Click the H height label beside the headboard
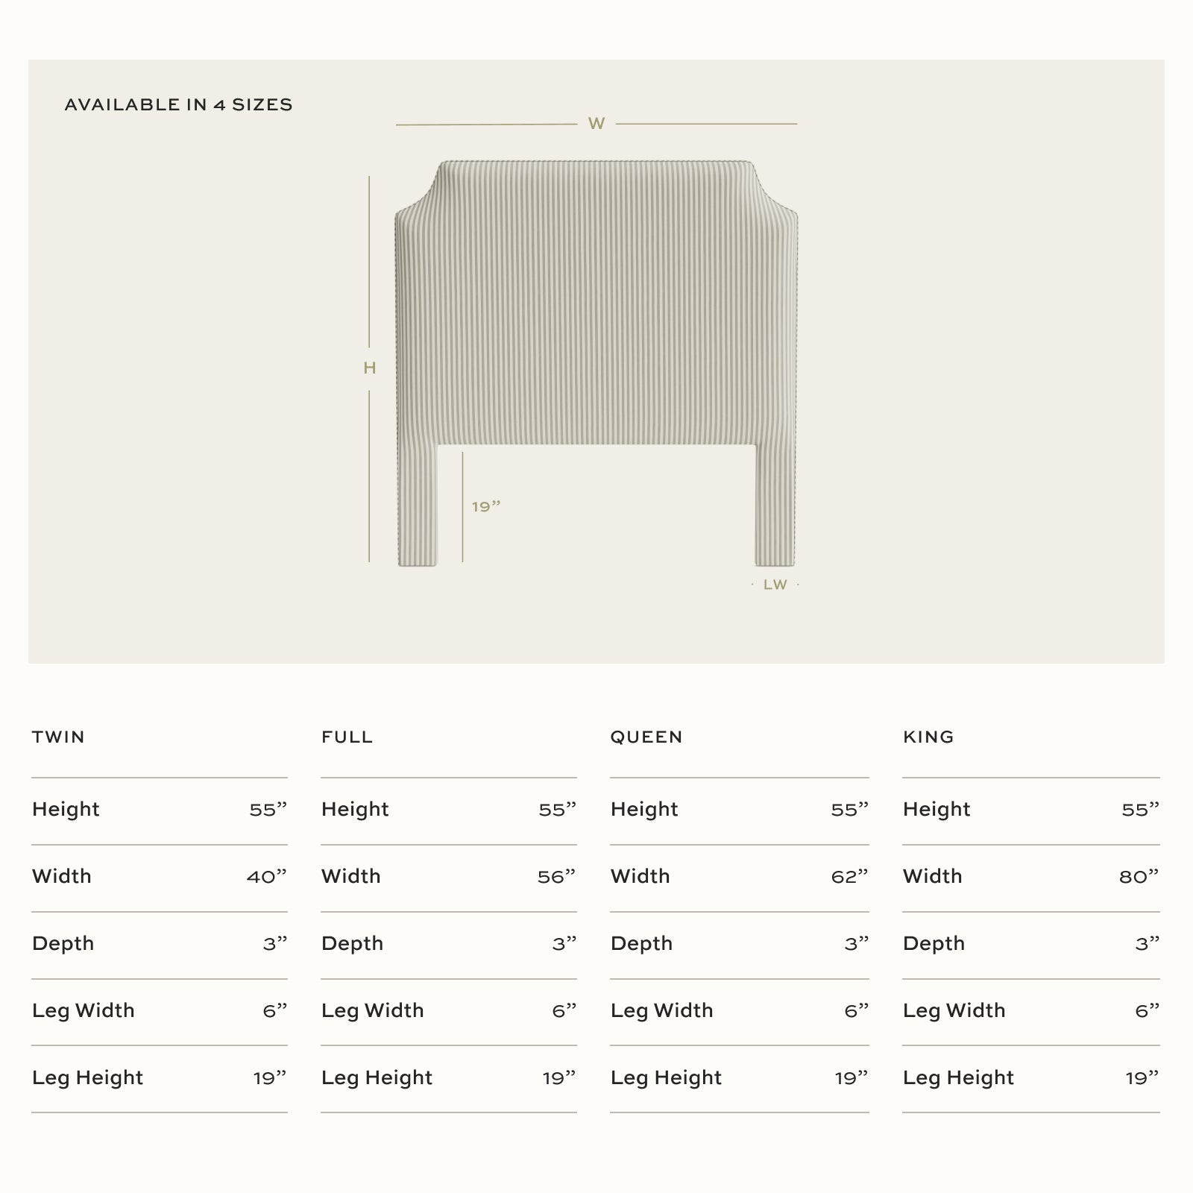The height and width of the screenshot is (1193, 1193). [x=370, y=368]
